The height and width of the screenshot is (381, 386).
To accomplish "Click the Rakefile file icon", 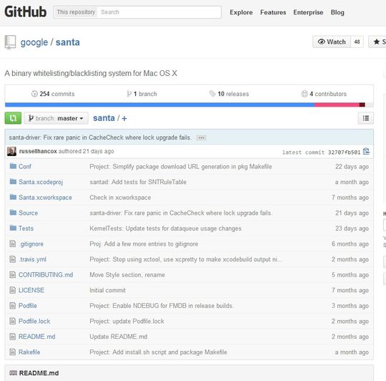I will (13, 352).
